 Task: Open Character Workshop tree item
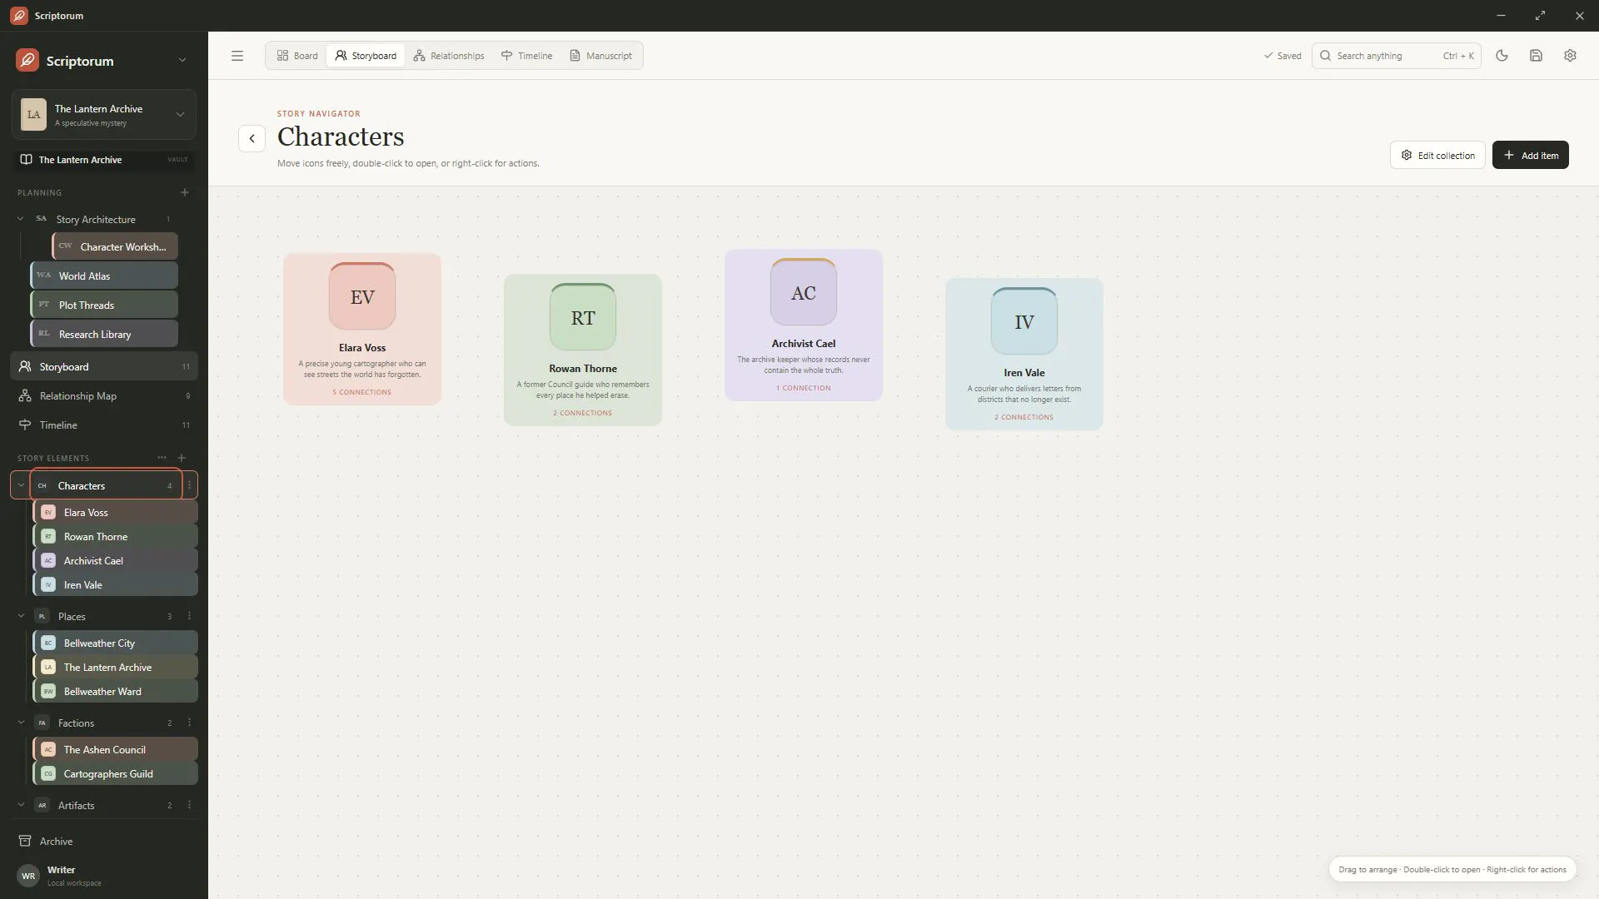click(115, 246)
